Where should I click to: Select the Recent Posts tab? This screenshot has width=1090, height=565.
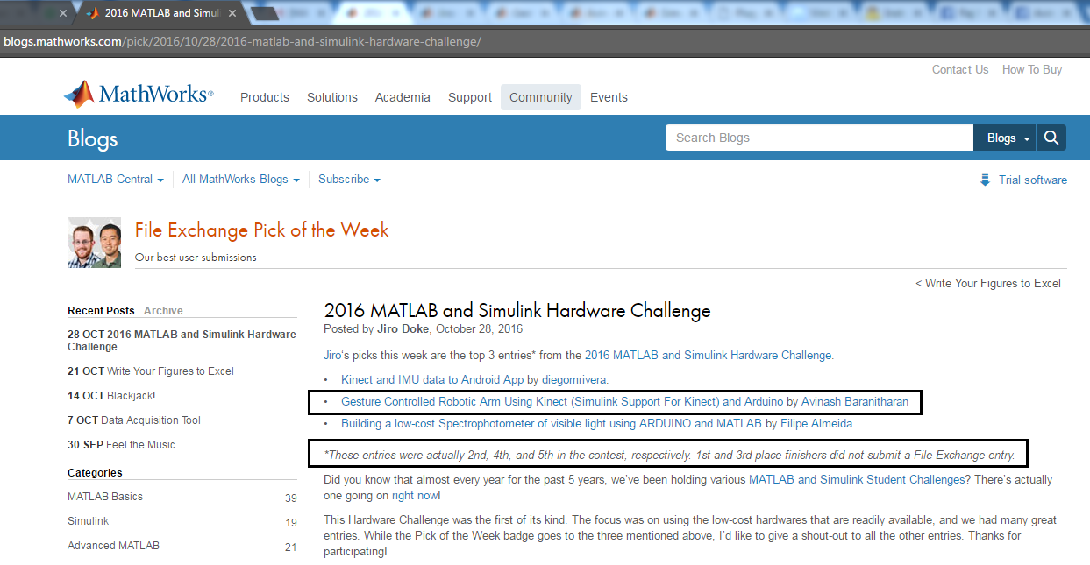point(101,311)
